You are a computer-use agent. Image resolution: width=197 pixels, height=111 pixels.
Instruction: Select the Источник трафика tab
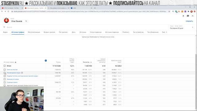18,32
